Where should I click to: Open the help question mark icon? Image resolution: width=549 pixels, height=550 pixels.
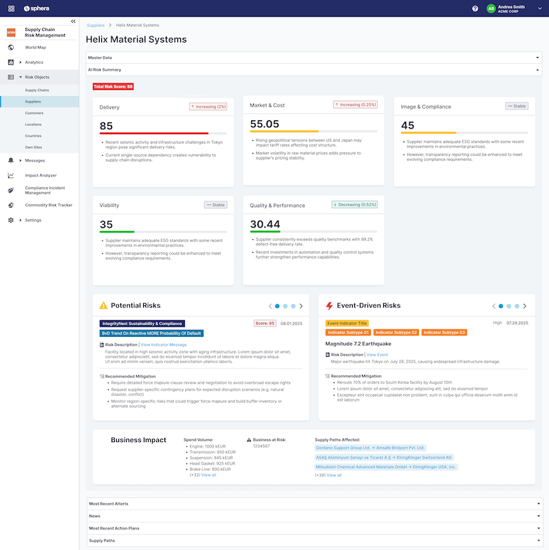[475, 9]
